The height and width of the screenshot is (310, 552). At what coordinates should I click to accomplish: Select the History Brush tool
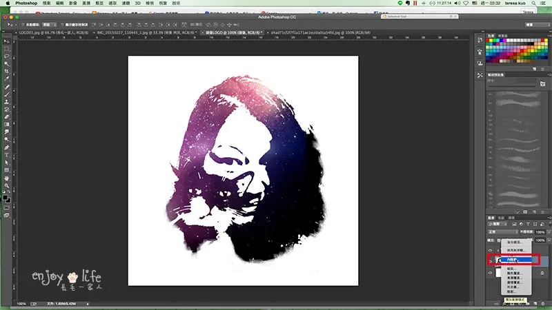(x=7, y=110)
